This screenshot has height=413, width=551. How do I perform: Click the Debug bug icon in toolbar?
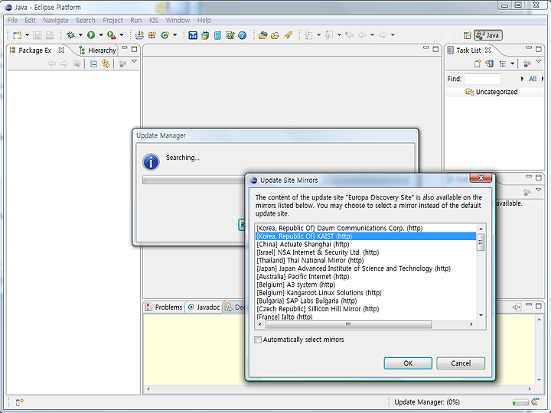70,35
